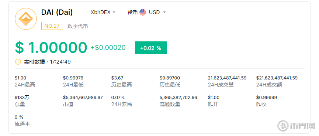This screenshot has height=136, width=319.
Task: Click the +$0.00020 price change value
Action: (108, 48)
